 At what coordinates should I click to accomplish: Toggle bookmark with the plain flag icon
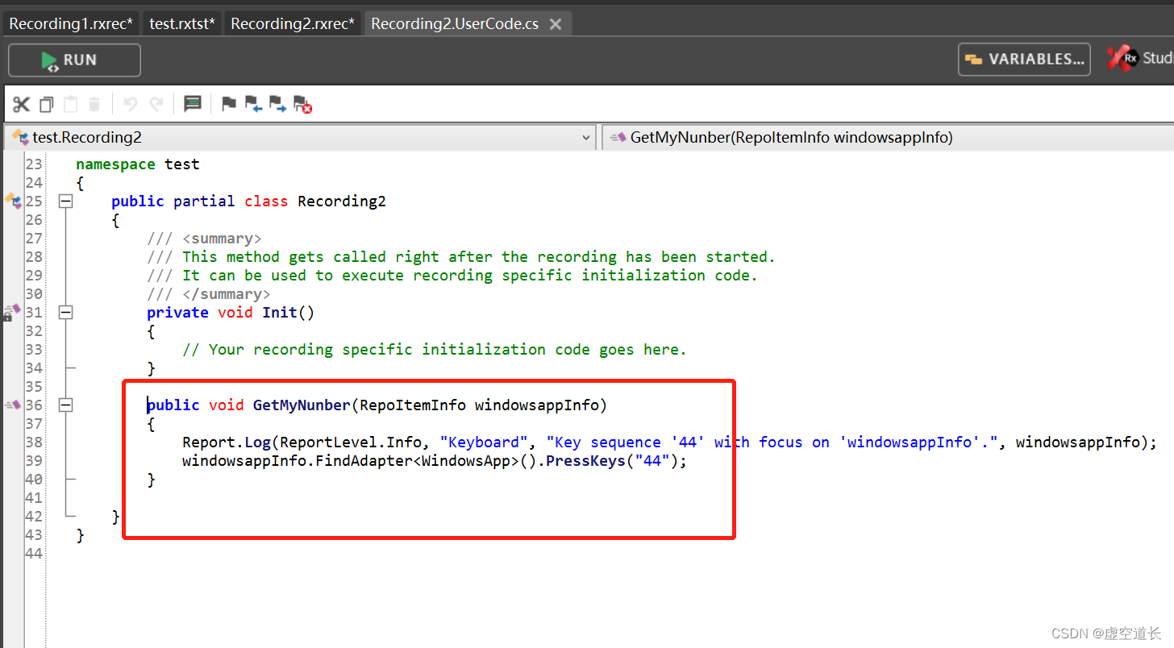coord(229,104)
